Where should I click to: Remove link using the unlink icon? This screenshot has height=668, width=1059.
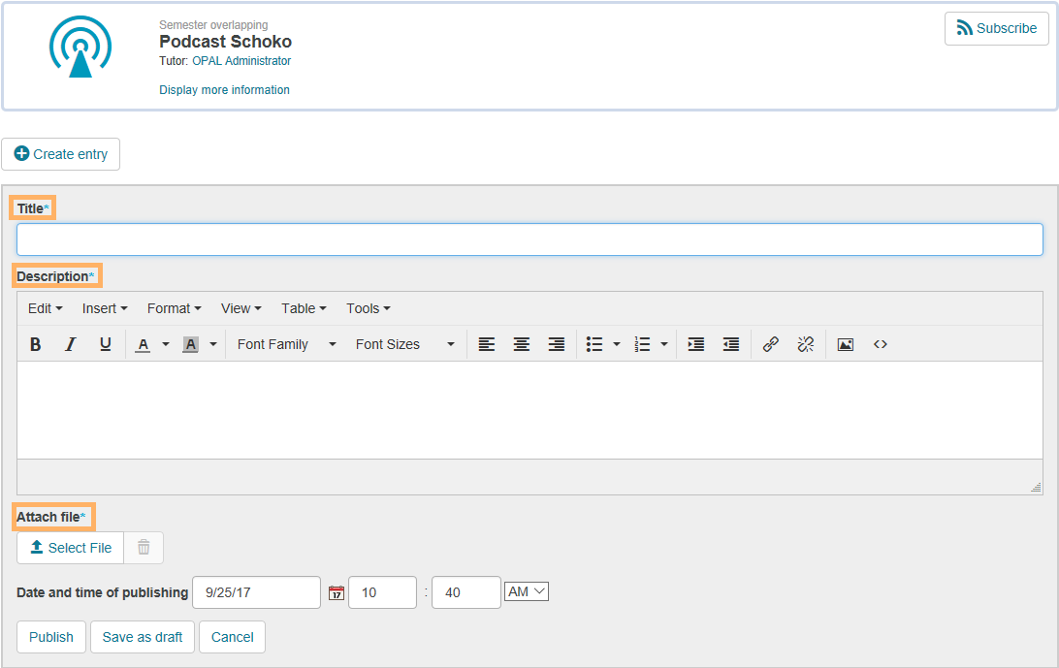click(x=805, y=344)
